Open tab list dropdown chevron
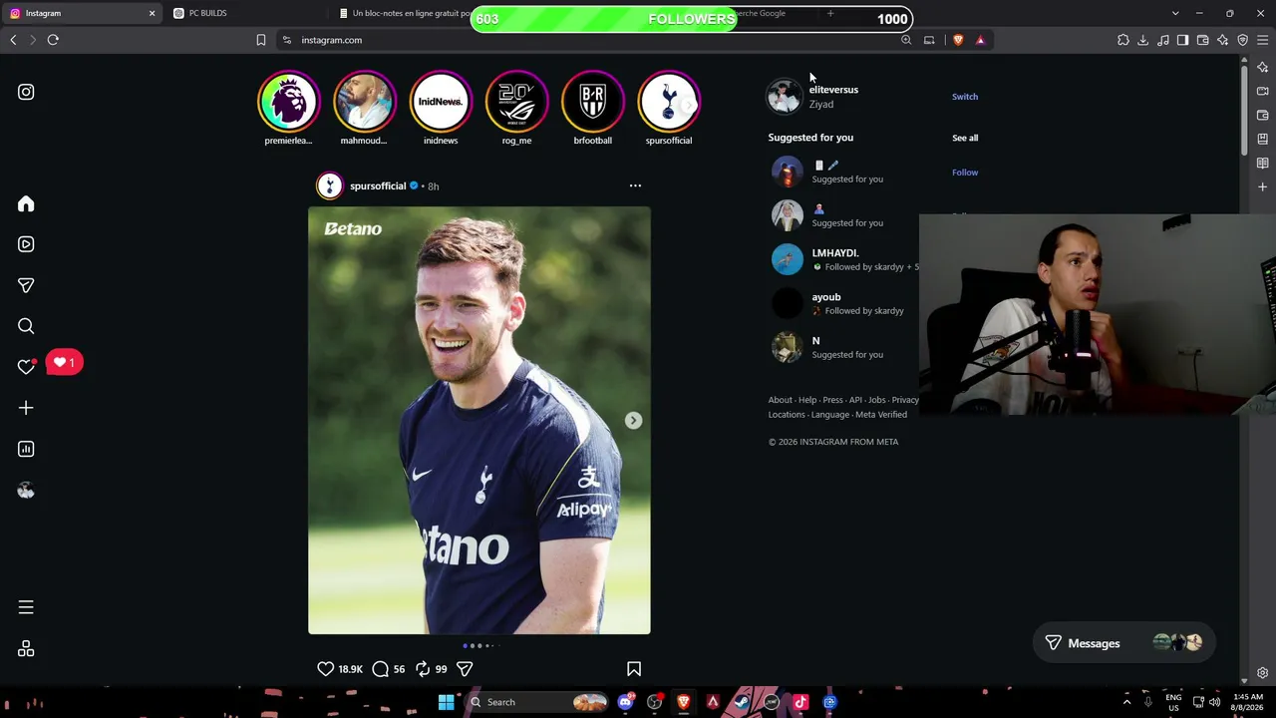This screenshot has height=718, width=1276. click(x=1175, y=13)
